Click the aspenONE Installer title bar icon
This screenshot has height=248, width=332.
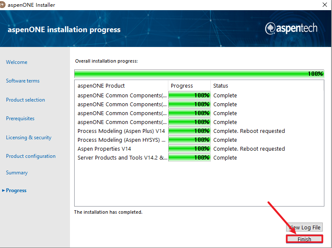(x=3, y=5)
